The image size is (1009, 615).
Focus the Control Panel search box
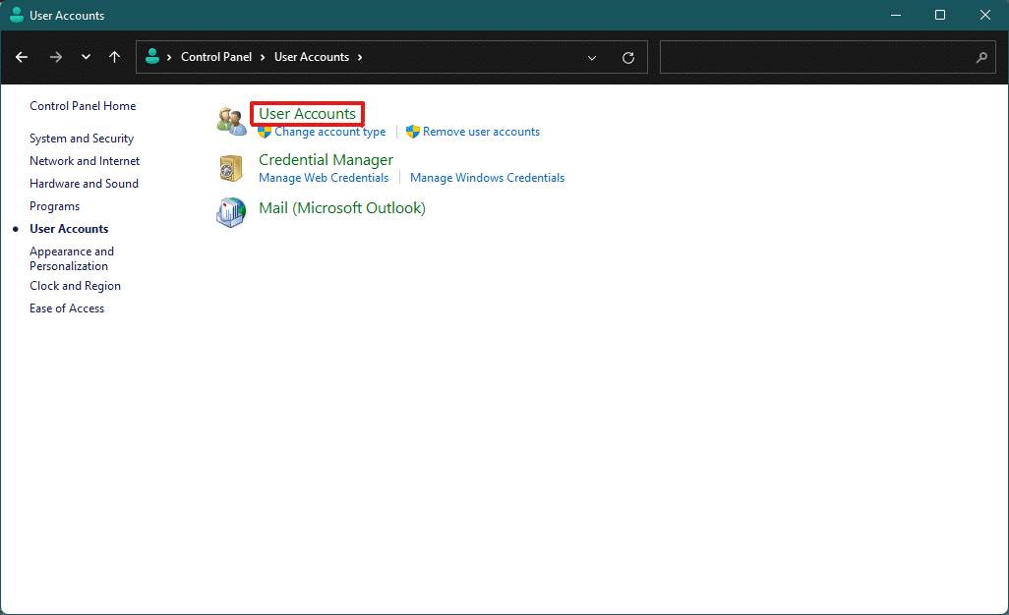(x=827, y=57)
